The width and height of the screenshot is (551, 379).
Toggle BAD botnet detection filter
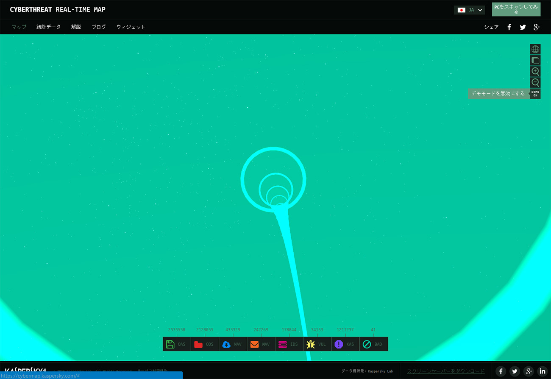click(373, 344)
